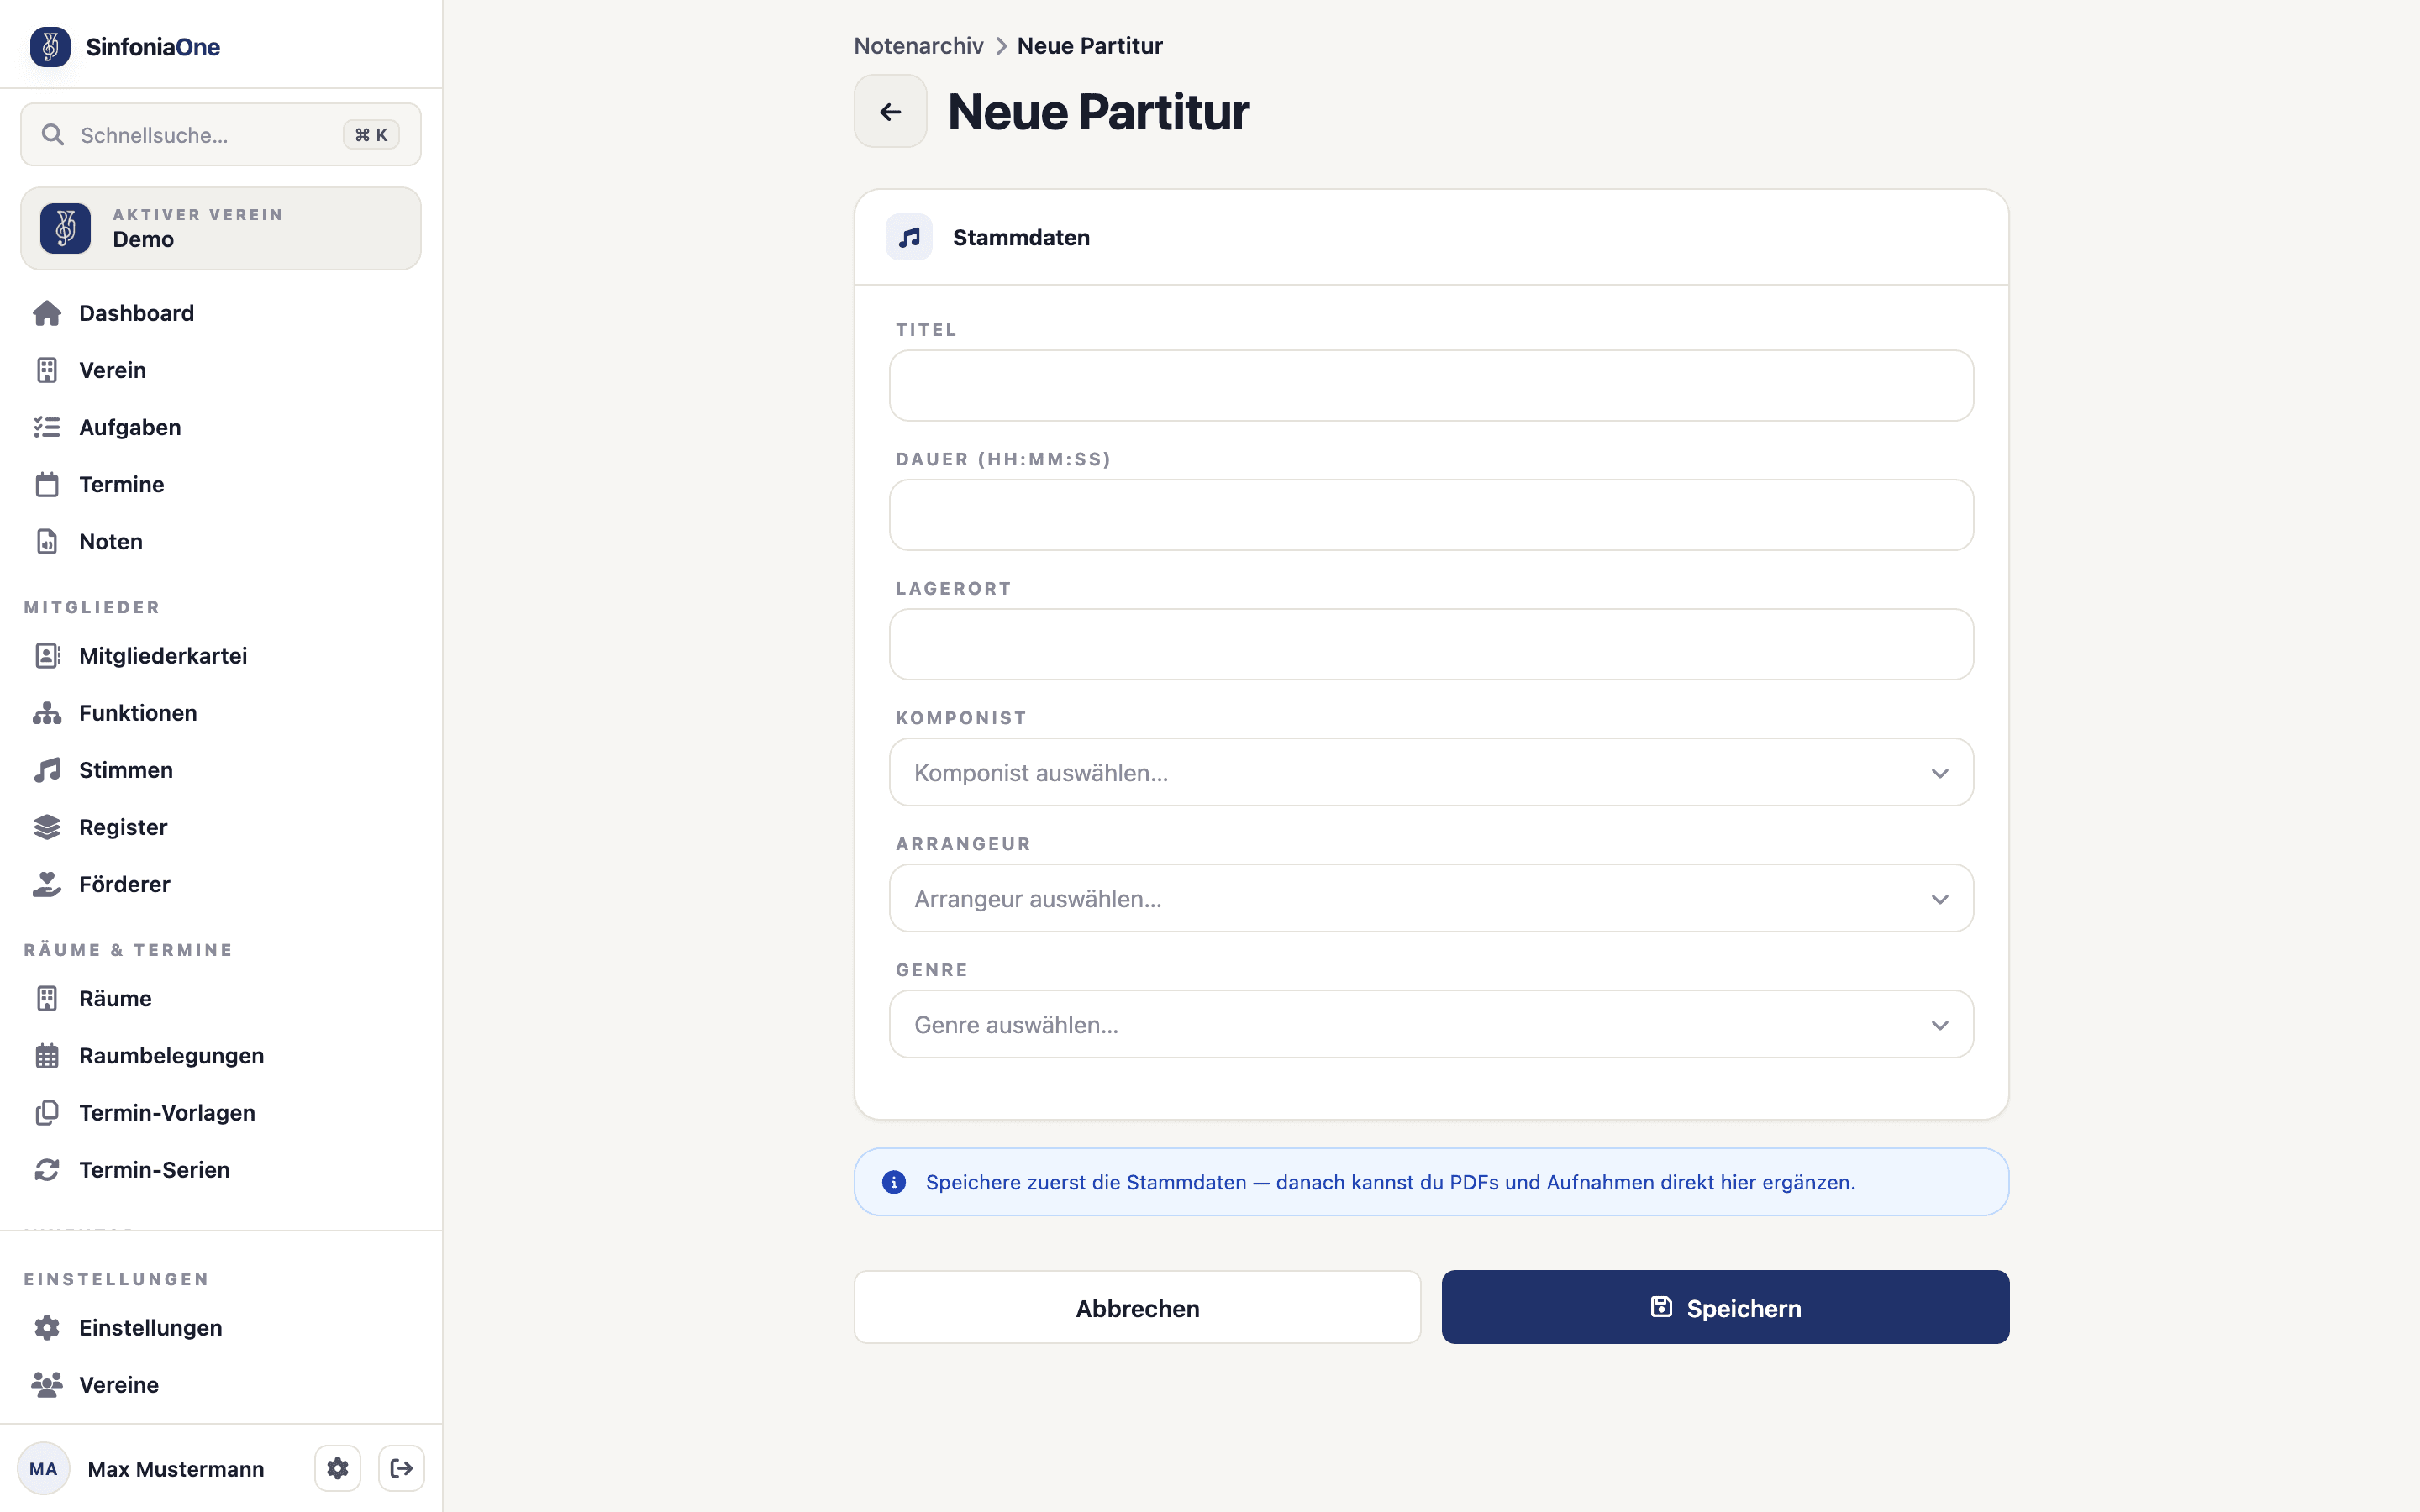Follow the Notenarchiv breadcrumb link

tap(918, 46)
